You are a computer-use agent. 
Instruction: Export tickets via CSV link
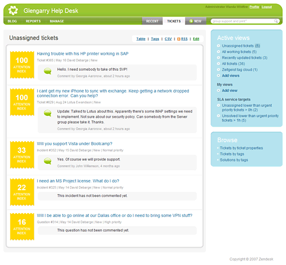168,39
